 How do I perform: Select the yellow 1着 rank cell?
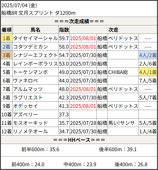coord(7,38)
